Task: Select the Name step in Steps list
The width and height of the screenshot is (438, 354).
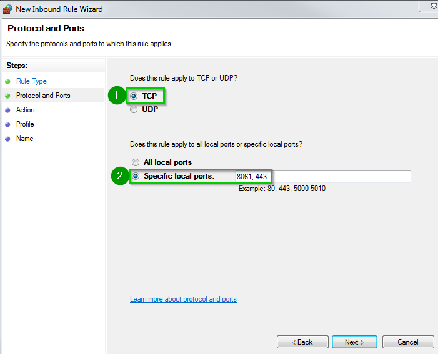Action: [24, 139]
